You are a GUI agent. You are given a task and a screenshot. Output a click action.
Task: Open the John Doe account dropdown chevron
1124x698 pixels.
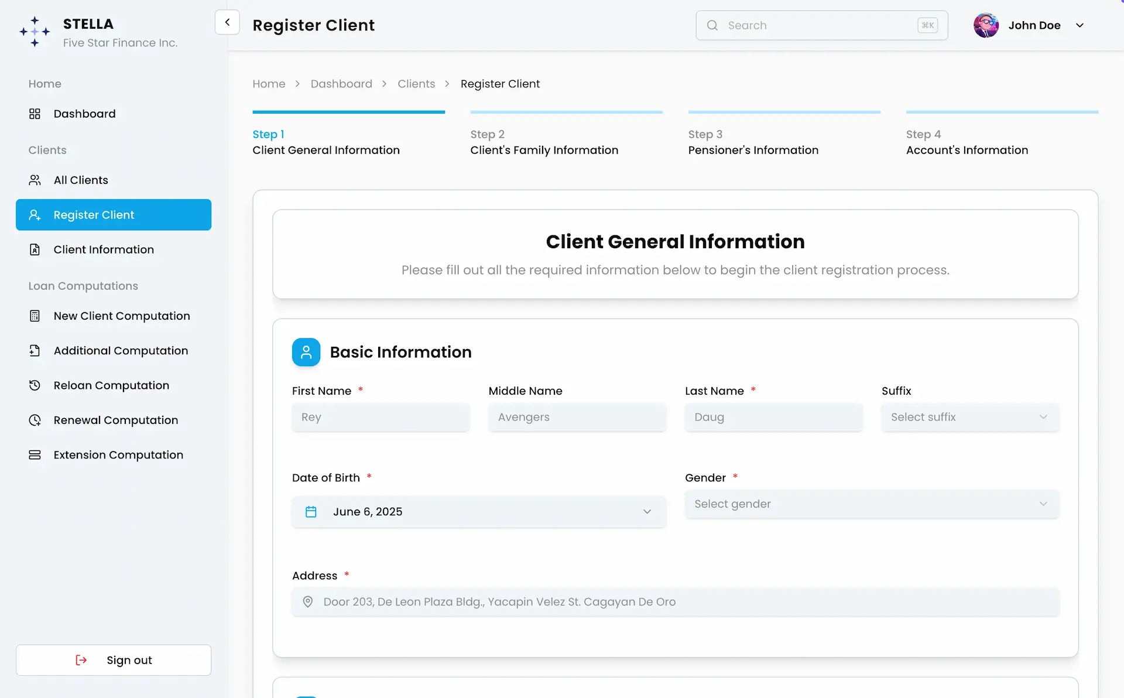click(x=1080, y=25)
